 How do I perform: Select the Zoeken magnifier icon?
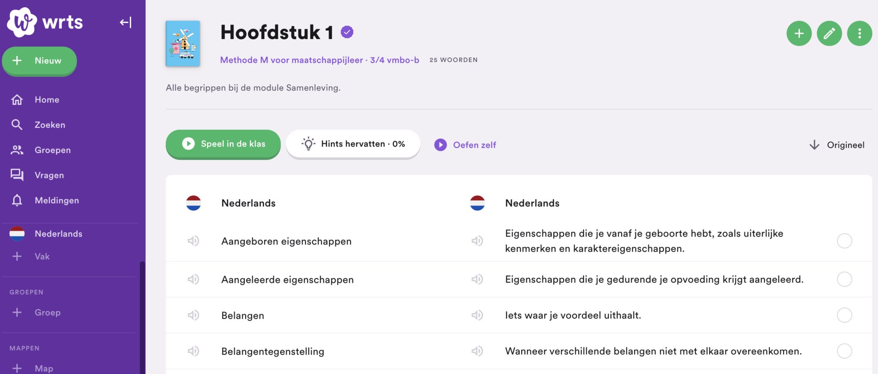click(17, 125)
